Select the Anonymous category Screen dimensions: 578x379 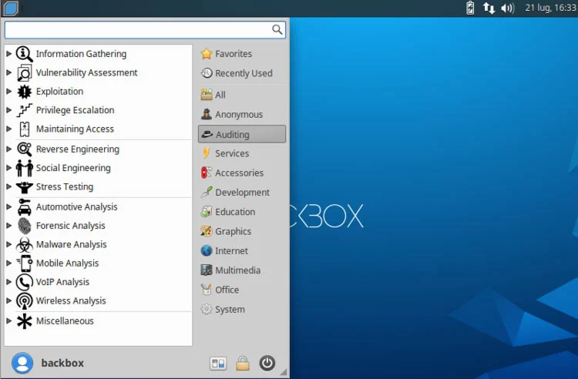[242, 115]
